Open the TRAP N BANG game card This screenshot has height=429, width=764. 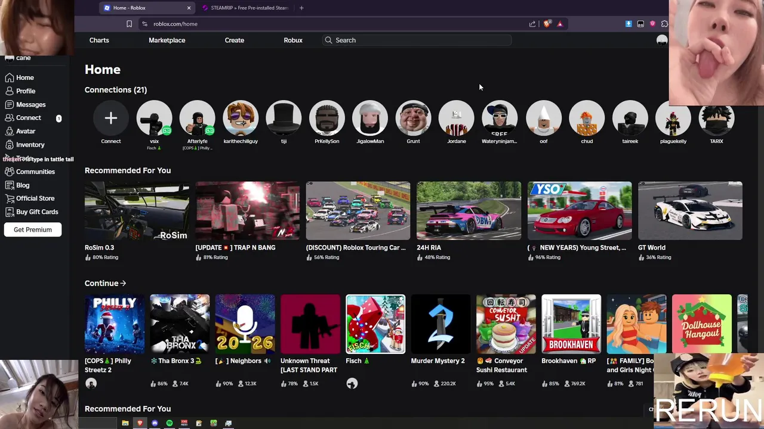coord(248,211)
